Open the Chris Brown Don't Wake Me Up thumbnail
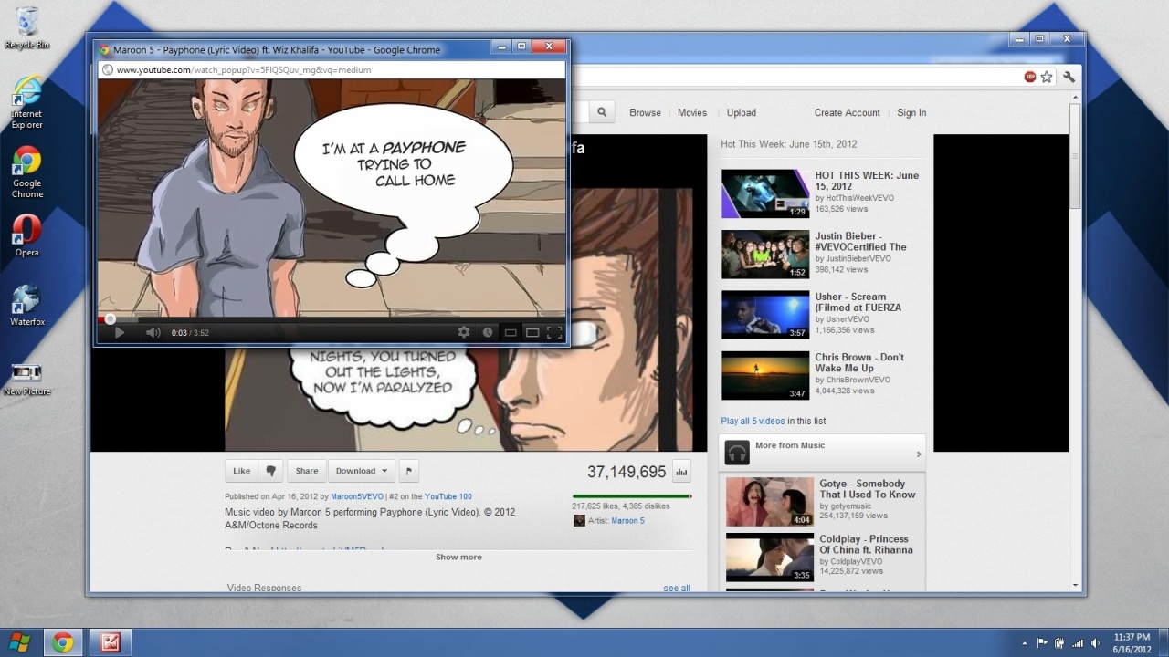Viewport: 1169px width, 657px height. point(765,375)
